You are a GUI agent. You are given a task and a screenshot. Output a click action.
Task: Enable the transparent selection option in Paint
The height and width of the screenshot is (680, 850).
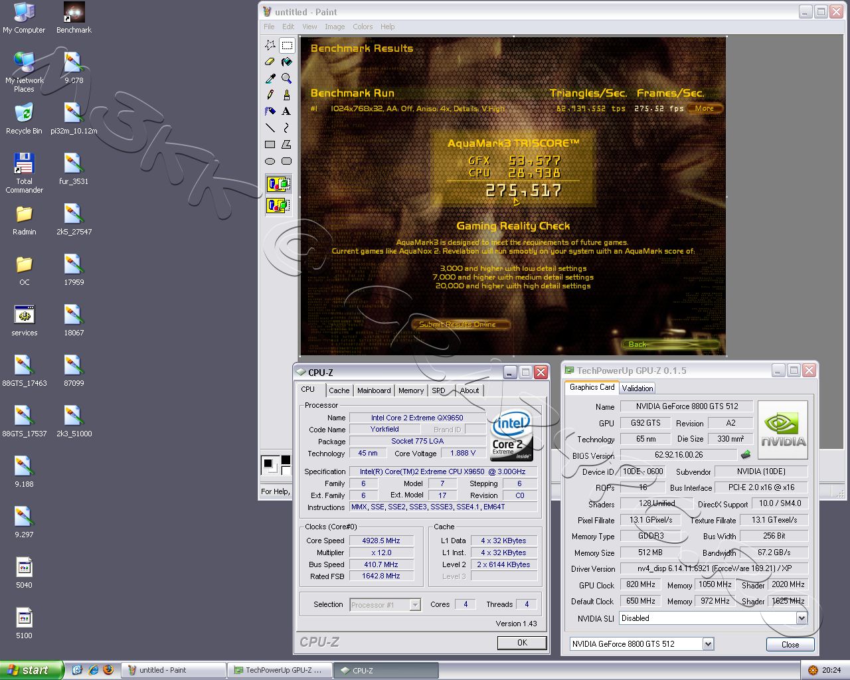pyautogui.click(x=279, y=205)
